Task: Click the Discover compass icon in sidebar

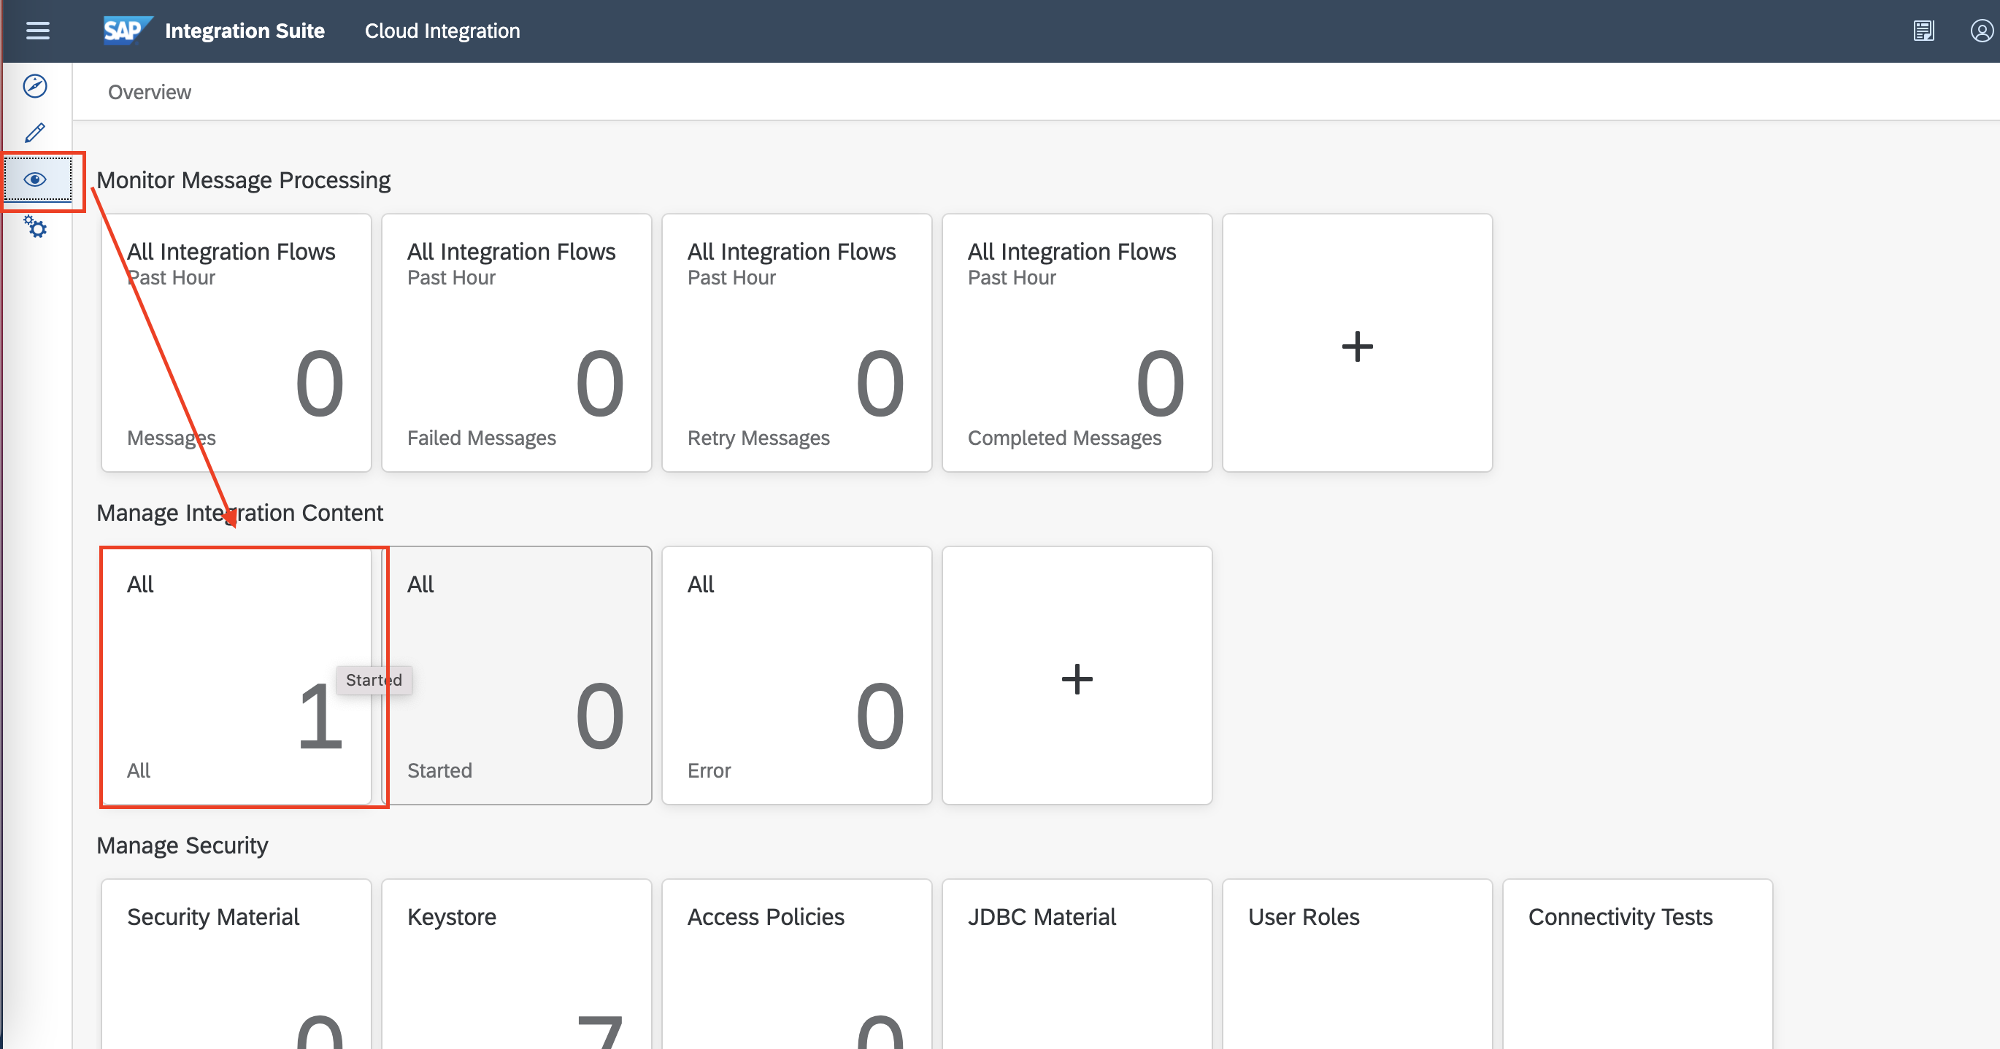Action: [35, 86]
